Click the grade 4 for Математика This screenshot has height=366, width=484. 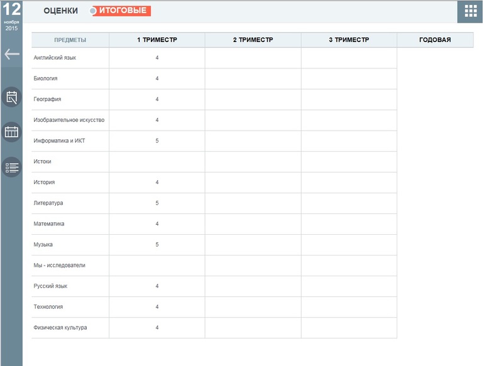pyautogui.click(x=157, y=224)
